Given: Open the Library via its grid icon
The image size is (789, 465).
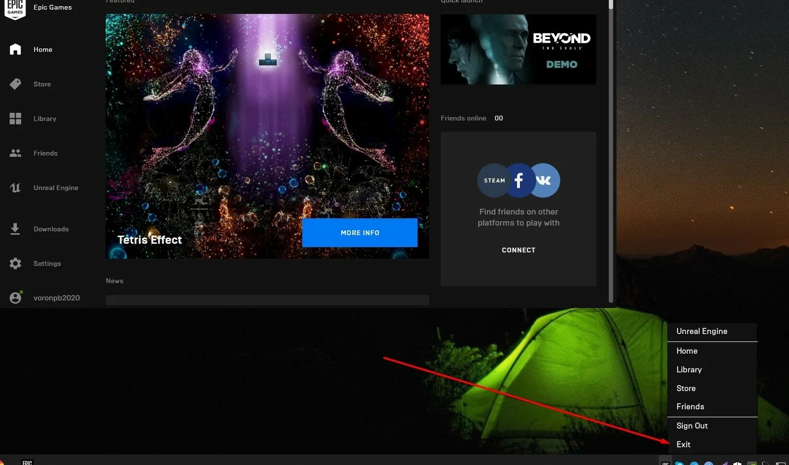Looking at the screenshot, I should (15, 119).
